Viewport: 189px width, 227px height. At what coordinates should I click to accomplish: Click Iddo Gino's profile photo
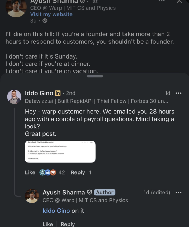click(14, 96)
